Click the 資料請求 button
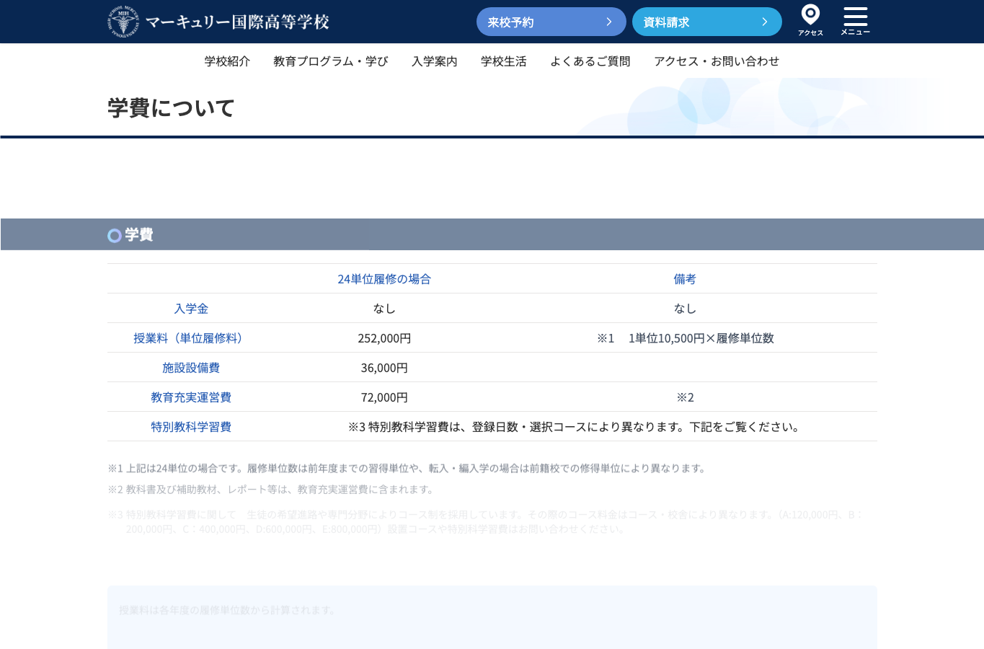The height and width of the screenshot is (649, 984). pos(707,22)
